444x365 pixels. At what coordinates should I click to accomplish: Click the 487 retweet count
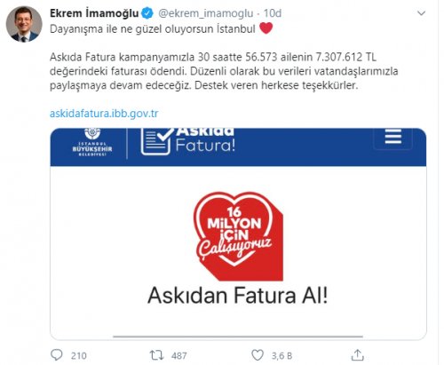(179, 355)
